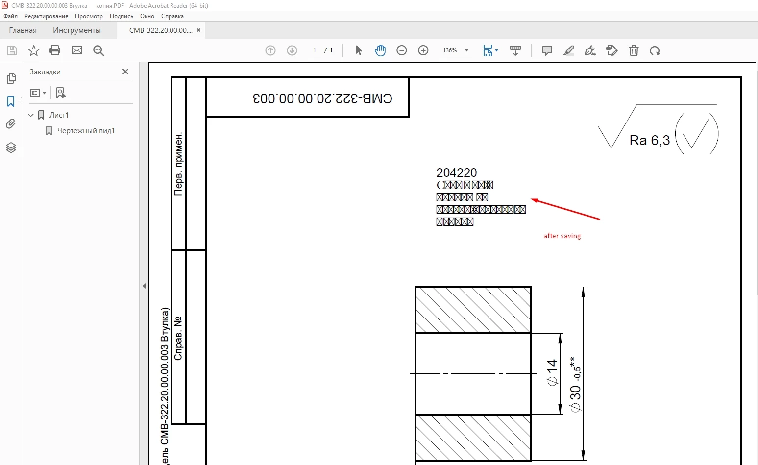Enable scrolling read mode icon

pyautogui.click(x=515, y=50)
